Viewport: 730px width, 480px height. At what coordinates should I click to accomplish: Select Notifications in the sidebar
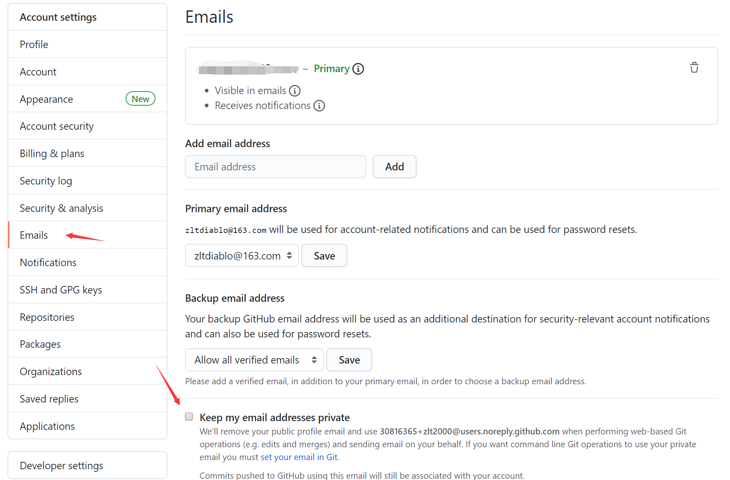pos(48,262)
